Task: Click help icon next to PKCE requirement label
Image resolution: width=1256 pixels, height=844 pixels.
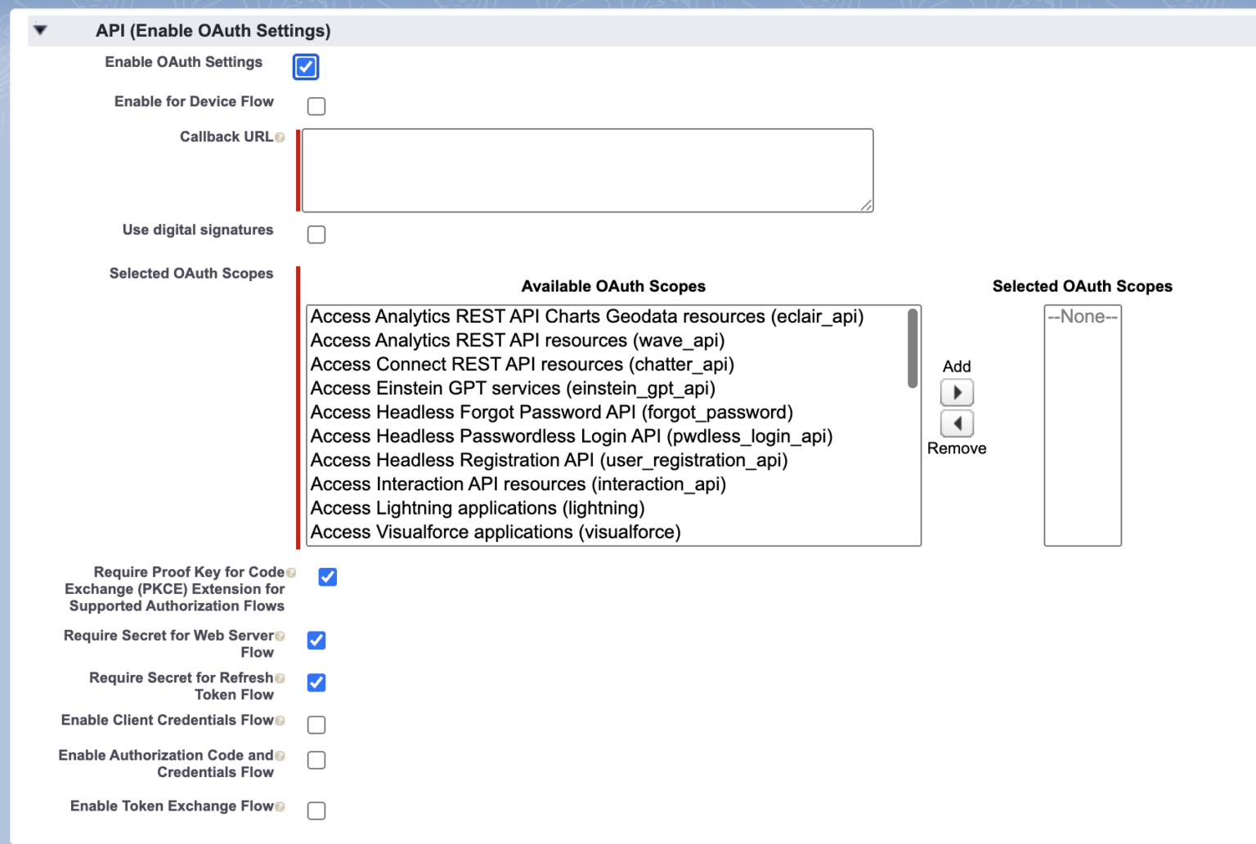Action: 291,573
